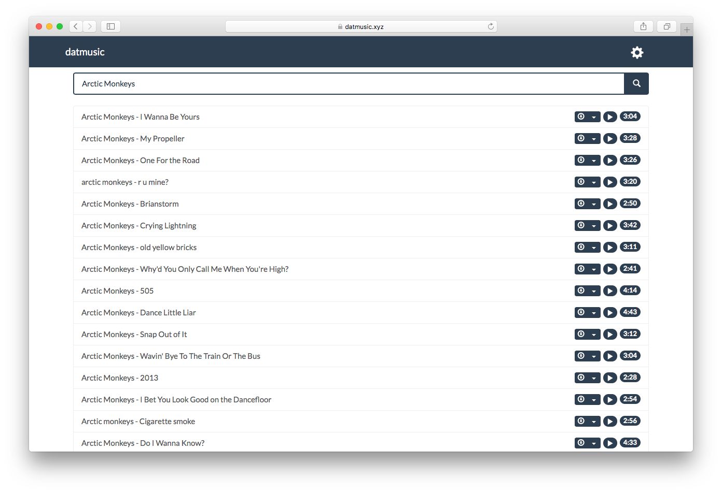Download "I Wanna Be Yours" by Arctic Monkeys
This screenshot has height=493, width=722.
(580, 117)
